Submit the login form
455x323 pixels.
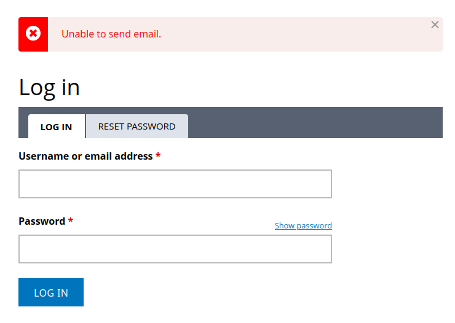click(51, 292)
